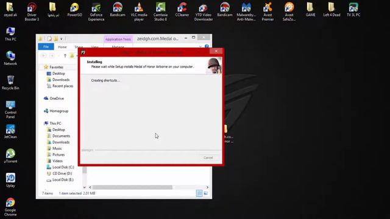The width and height of the screenshot is (390, 219).
Task: Open YTD Video Downloader
Action: (x=204, y=12)
